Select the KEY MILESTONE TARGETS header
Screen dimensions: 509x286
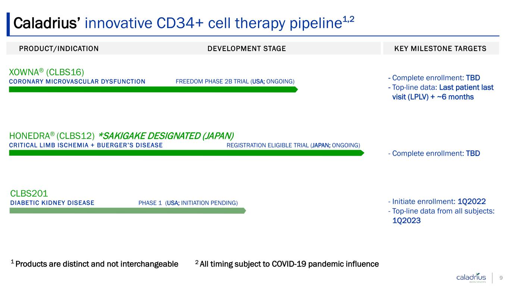[x=440, y=48]
